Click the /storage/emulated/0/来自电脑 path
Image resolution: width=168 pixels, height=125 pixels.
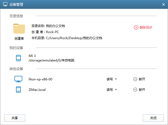pyautogui.click(x=51, y=60)
